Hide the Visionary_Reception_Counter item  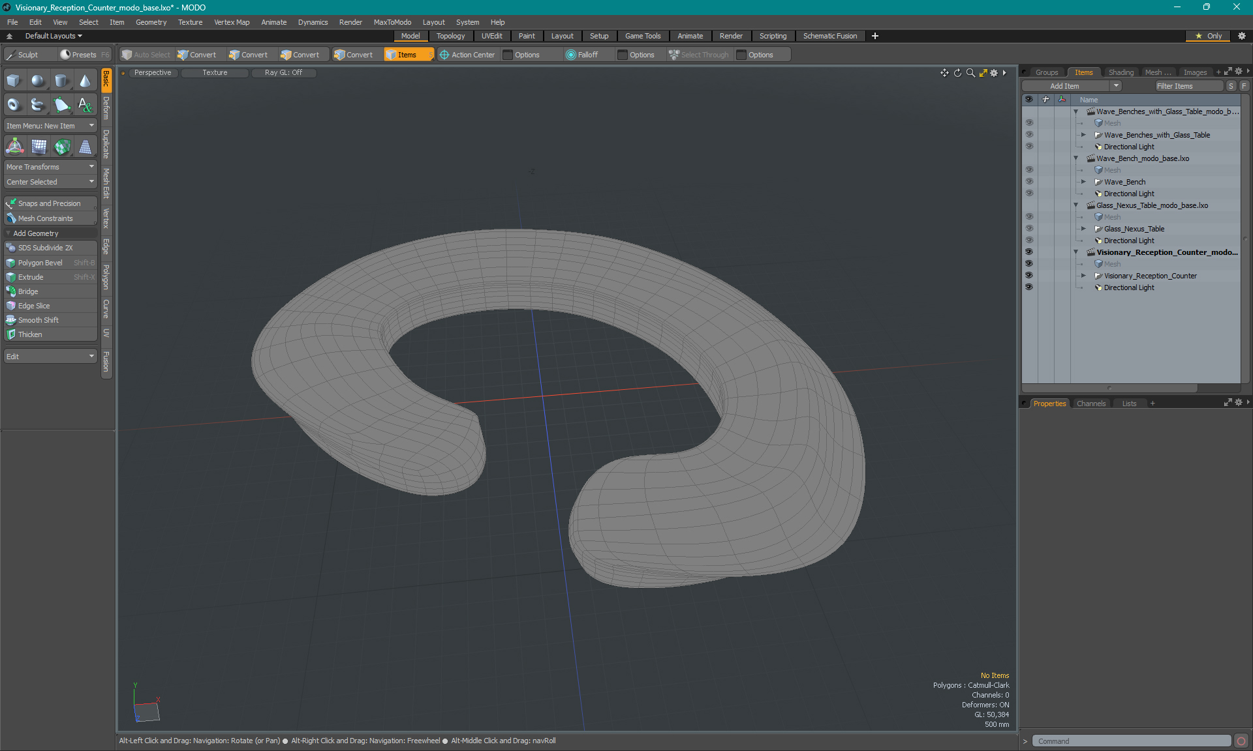[1029, 276]
